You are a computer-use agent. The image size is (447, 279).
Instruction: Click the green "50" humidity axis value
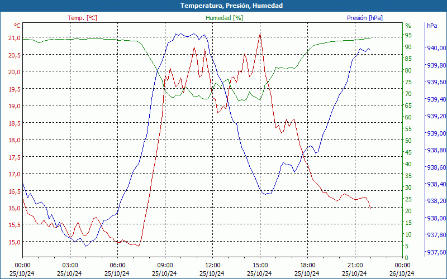point(408,141)
